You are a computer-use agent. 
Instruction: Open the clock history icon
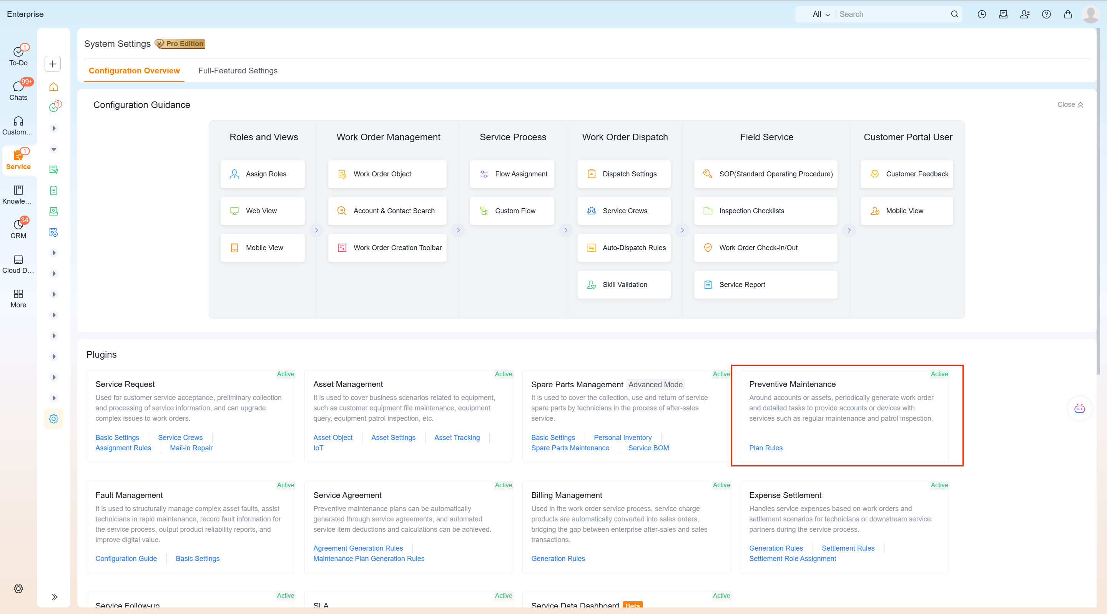pyautogui.click(x=982, y=14)
